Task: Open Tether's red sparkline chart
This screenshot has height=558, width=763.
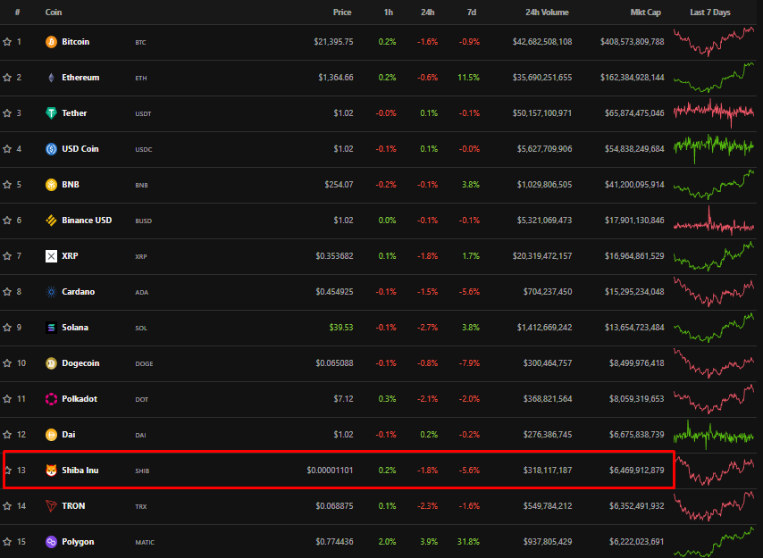Action: click(714, 112)
